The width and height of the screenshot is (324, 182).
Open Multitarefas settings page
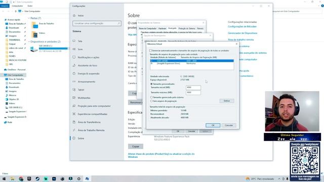click(x=84, y=98)
